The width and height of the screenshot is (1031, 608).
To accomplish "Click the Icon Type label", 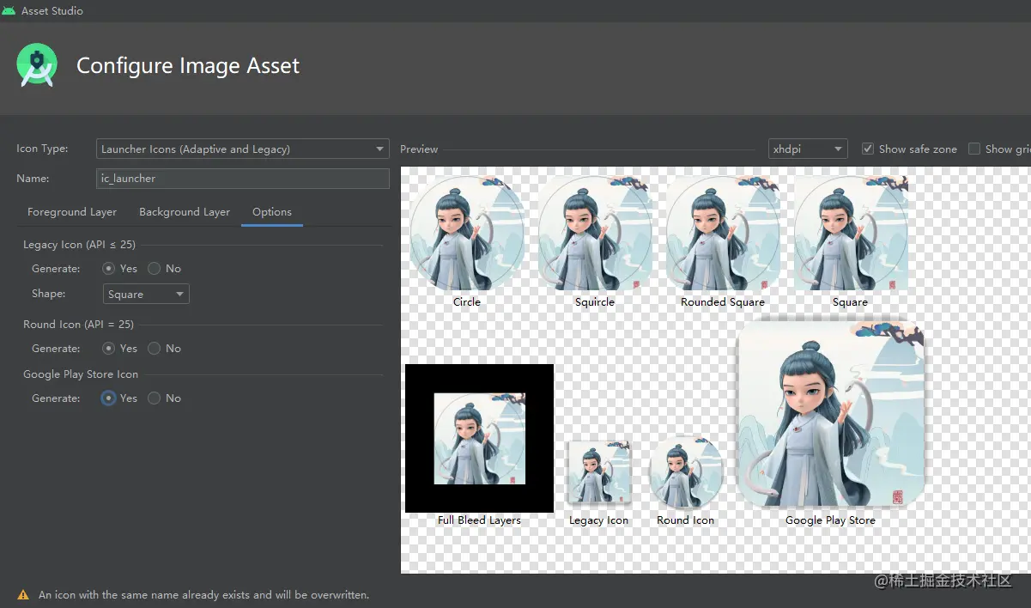I will coord(42,149).
